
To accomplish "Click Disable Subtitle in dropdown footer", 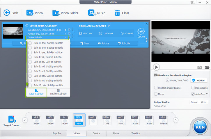I will [58, 92].
